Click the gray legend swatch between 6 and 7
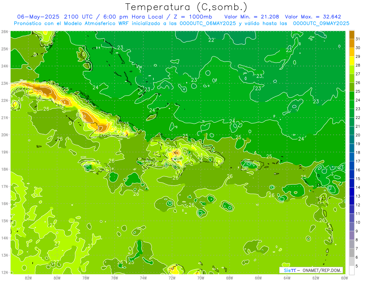The width and height of the screenshot is (366, 282). 352,253
